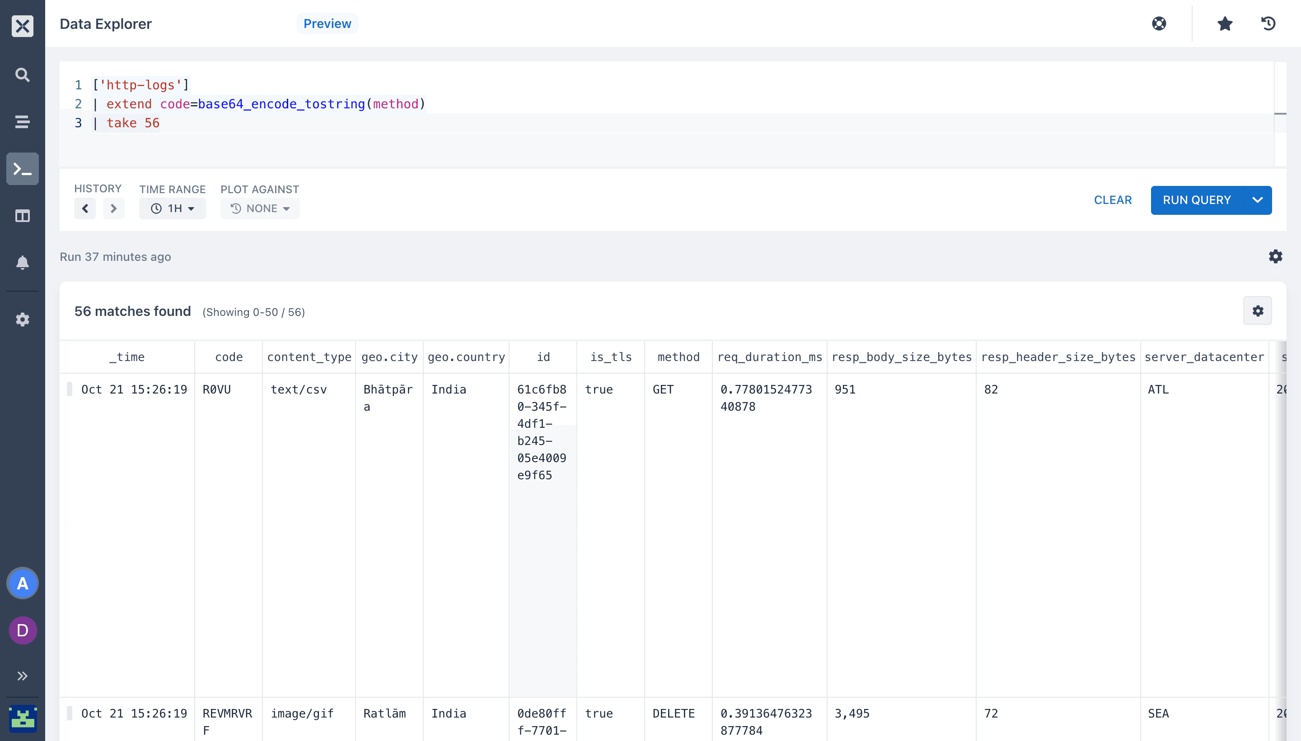Click the Preview badge
Viewport: 1301px width, 741px height.
tap(327, 23)
